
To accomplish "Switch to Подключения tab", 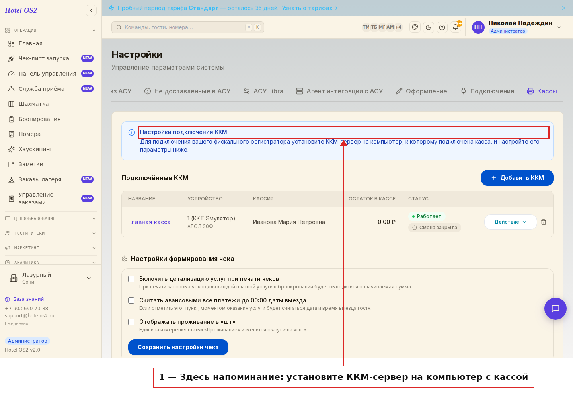I will [x=487, y=91].
